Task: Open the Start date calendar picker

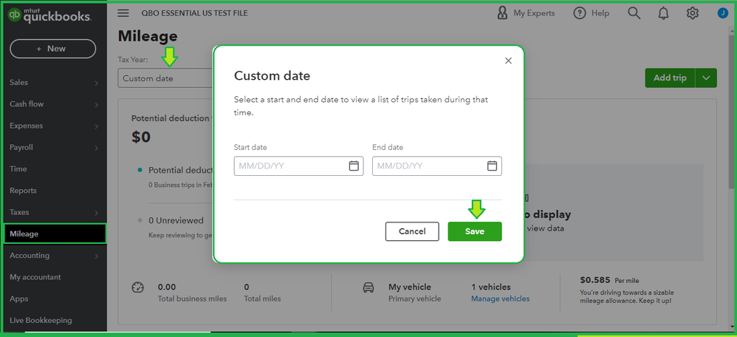Action: click(354, 166)
